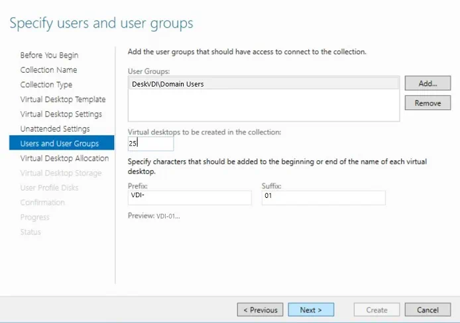Screen dimensions: 460x323
Task: Select the Collection Type step
Action: (46, 85)
